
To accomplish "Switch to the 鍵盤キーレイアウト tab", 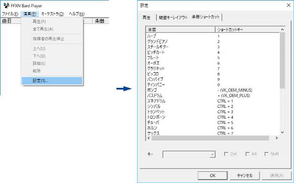I will point(173,18).
